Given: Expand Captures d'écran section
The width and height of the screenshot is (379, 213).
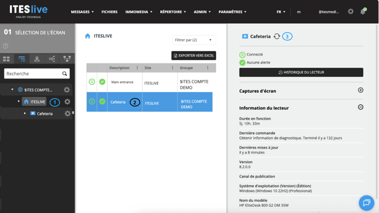Looking at the screenshot, I should [x=360, y=90].
